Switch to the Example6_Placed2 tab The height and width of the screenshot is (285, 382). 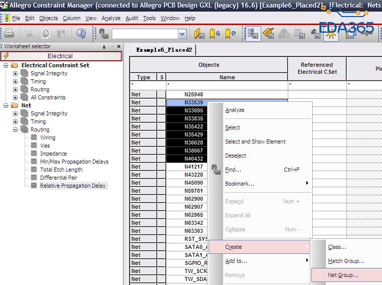(x=164, y=50)
